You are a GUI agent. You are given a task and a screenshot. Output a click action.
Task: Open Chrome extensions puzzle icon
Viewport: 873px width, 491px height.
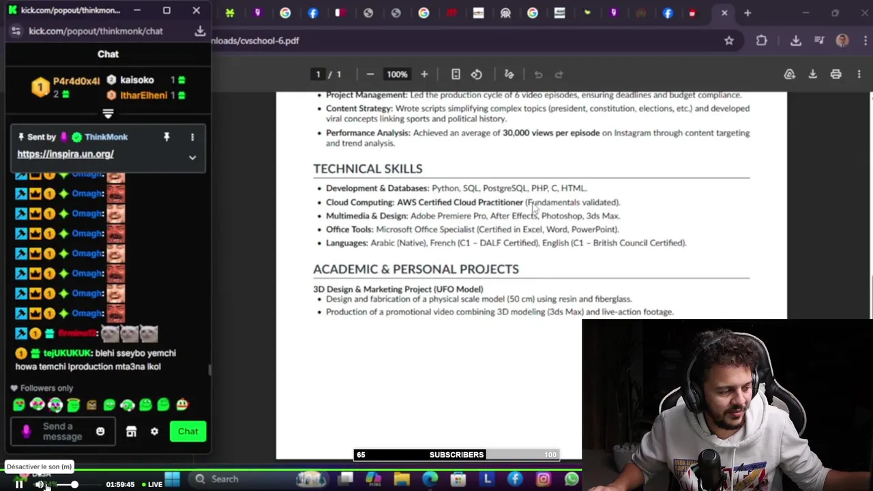[x=762, y=41]
